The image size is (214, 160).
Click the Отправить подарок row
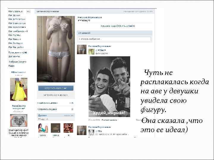[x=56, y=109]
